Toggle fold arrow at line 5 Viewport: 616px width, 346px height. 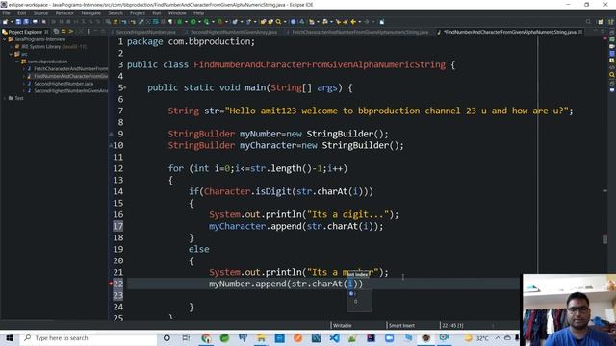point(125,87)
